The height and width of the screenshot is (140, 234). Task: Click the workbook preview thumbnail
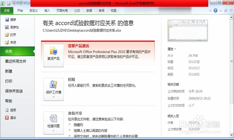[188, 30]
